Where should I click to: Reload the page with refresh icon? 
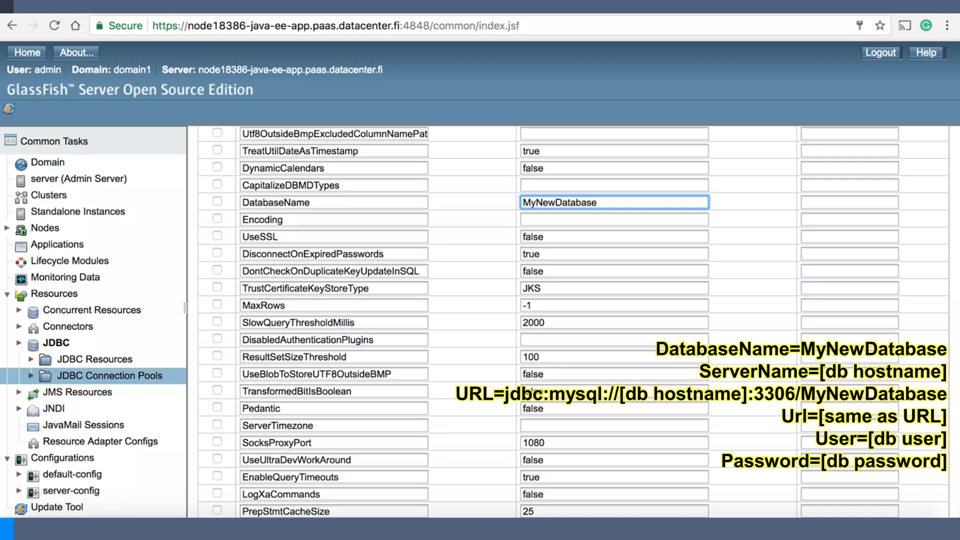tap(54, 25)
